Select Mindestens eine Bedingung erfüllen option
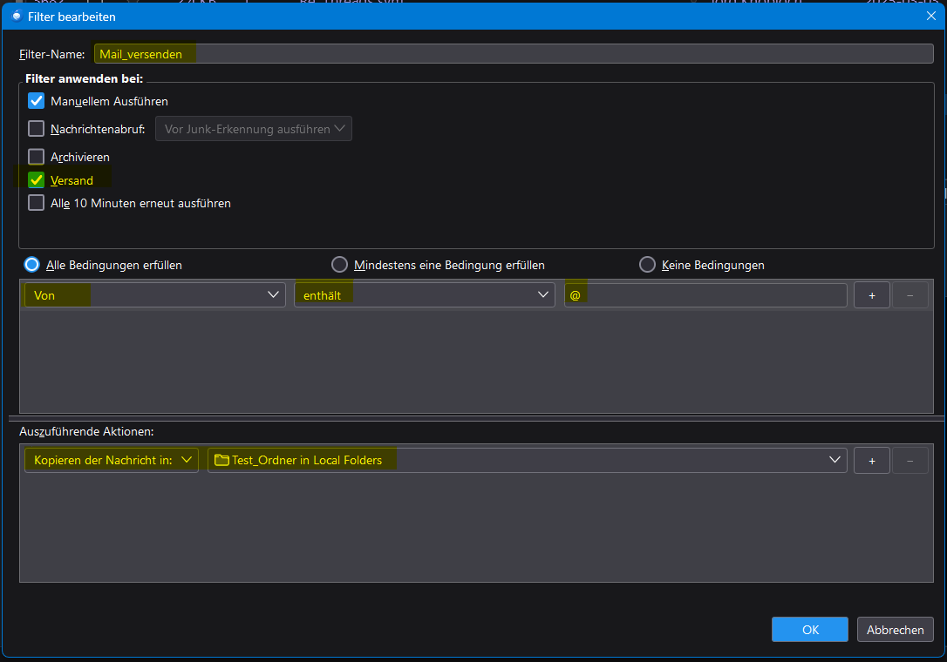This screenshot has height=662, width=947. (x=340, y=265)
